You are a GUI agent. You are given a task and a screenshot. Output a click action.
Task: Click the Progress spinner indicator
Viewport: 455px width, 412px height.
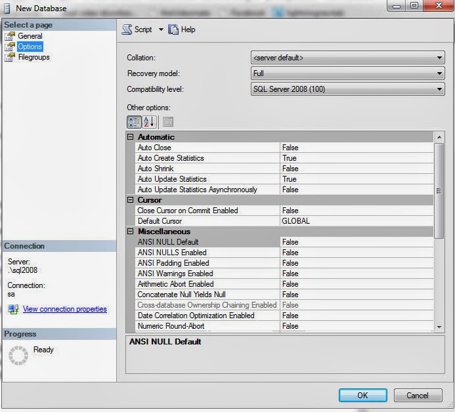tap(18, 355)
